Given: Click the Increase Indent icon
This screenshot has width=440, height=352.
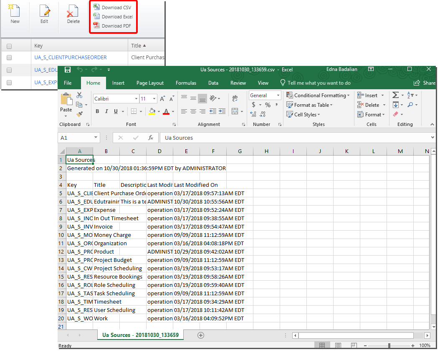Looking at the screenshot, I should (x=222, y=111).
